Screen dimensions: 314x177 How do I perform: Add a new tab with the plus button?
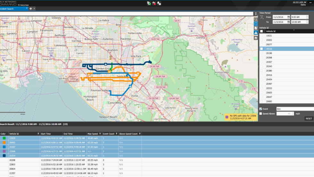(31, 9)
